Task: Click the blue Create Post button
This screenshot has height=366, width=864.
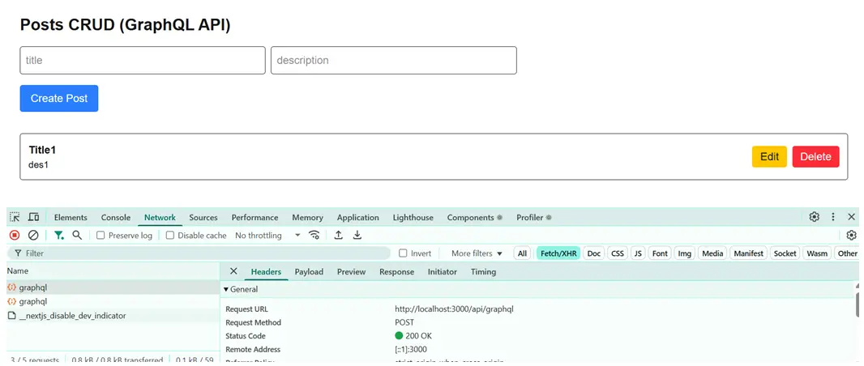Action: [59, 98]
